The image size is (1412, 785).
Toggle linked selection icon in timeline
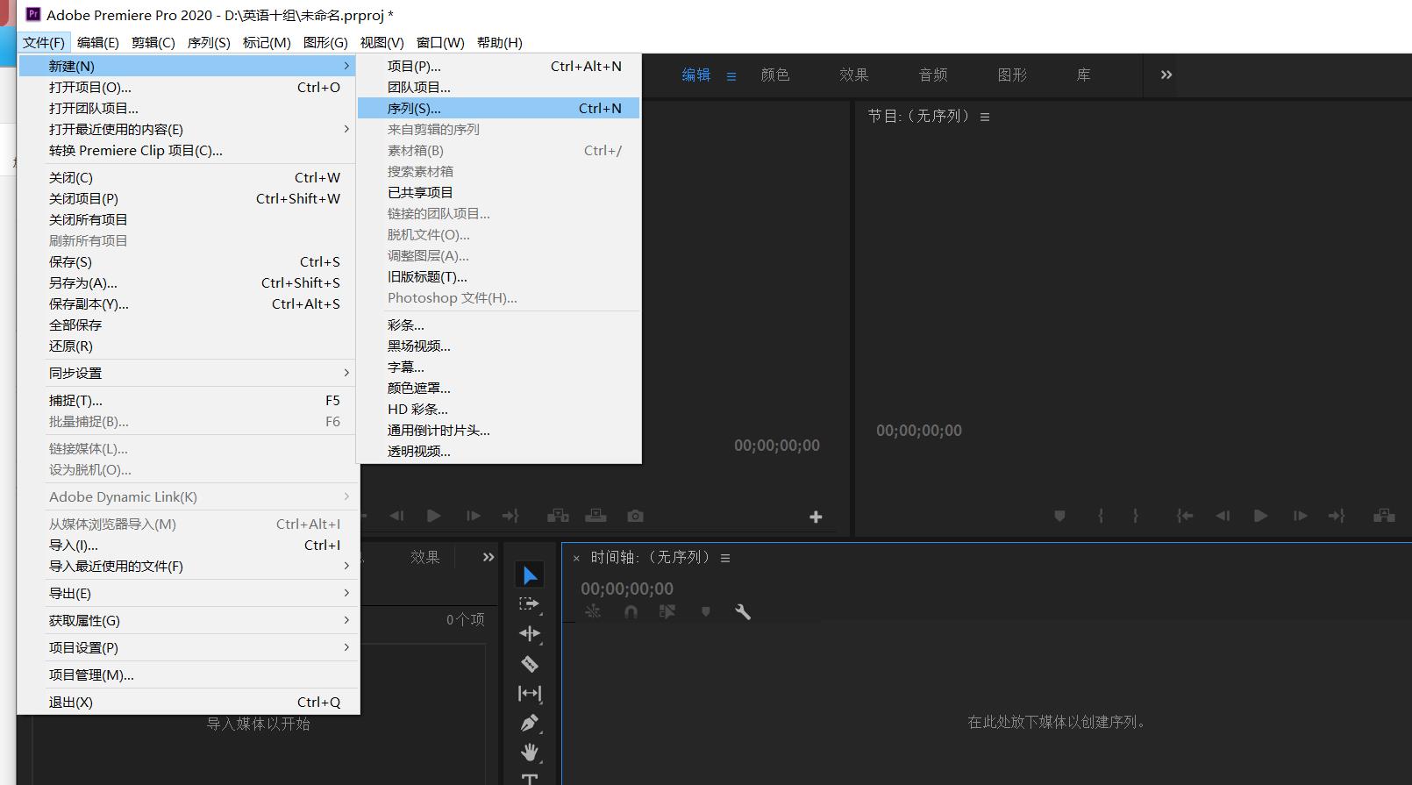667,612
